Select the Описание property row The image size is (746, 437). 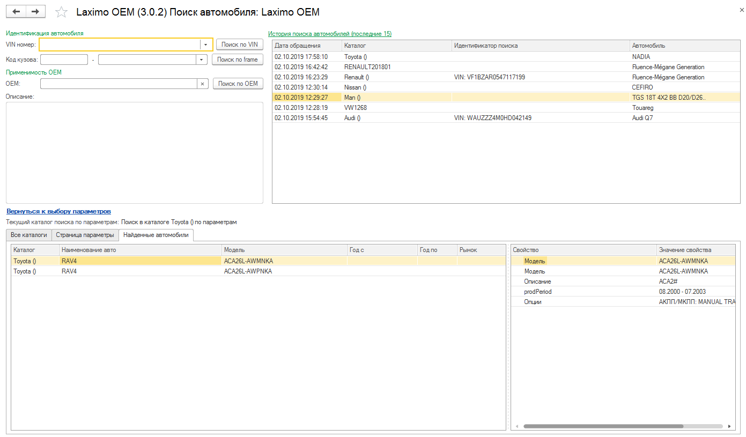[x=623, y=282]
